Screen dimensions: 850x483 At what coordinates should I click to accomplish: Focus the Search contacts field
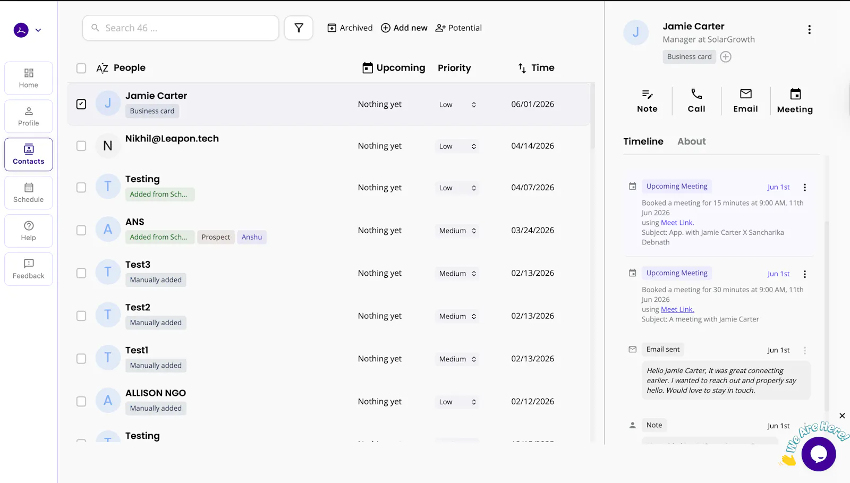pyautogui.click(x=181, y=28)
